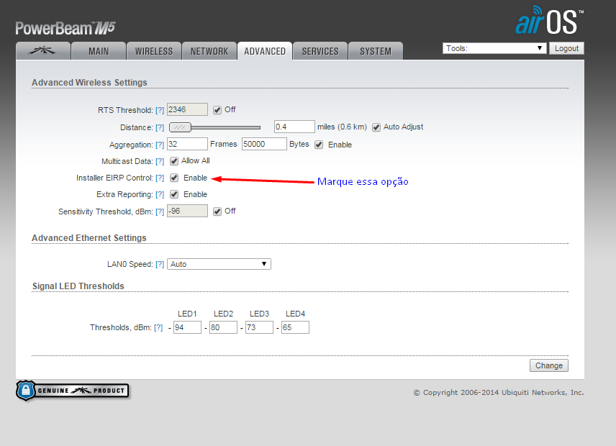Switch to the MAIN tab
The width and height of the screenshot is (616, 446).
click(99, 51)
